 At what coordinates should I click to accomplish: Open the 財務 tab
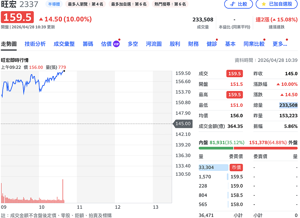[x=193, y=43]
